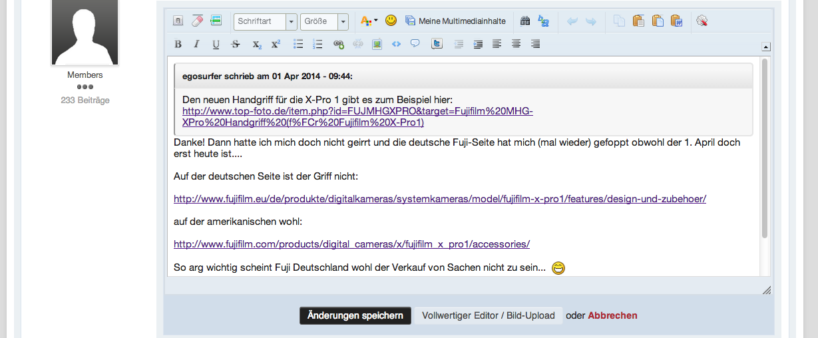Toggle underline formatting
The width and height of the screenshot is (818, 338).
pos(216,45)
